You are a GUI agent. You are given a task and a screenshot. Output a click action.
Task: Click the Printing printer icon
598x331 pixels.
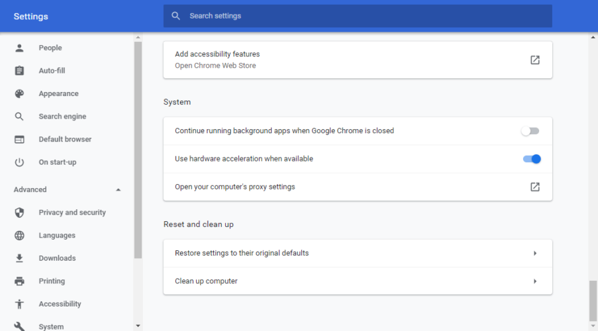[19, 281]
